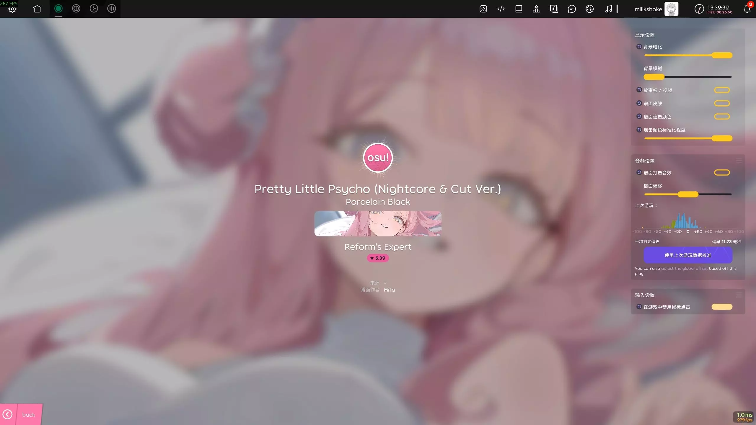The image size is (756, 425).
Task: Click the pink osu! logo
Action: (378, 158)
